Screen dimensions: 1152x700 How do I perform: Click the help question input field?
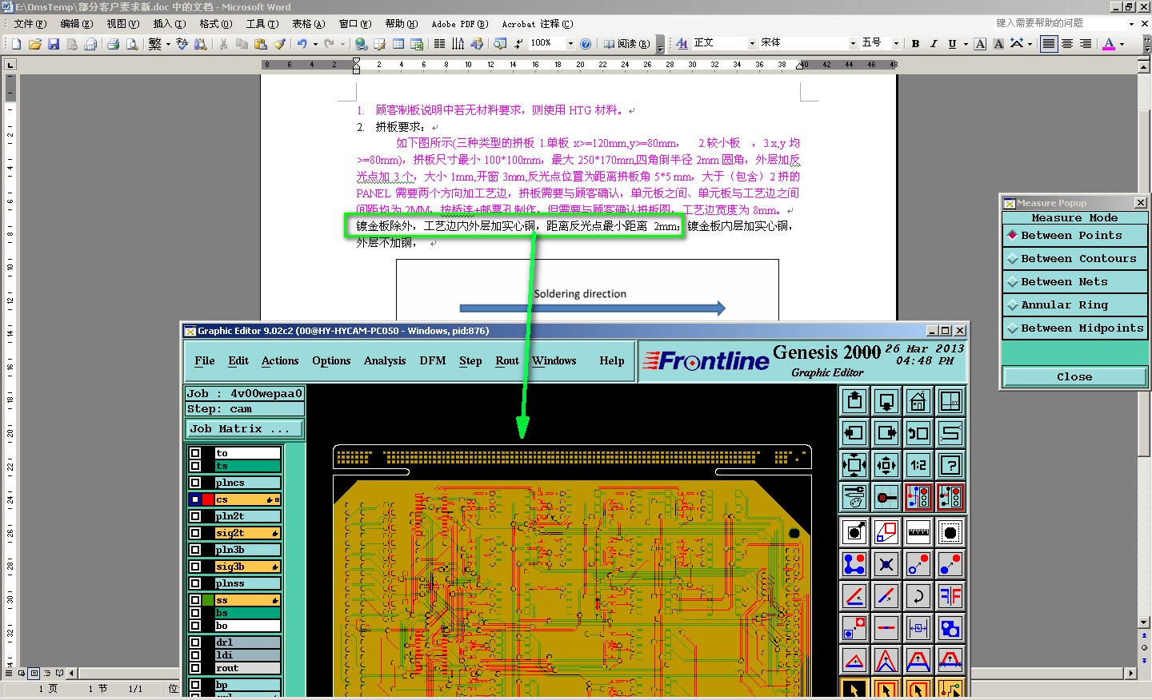(x=1058, y=24)
